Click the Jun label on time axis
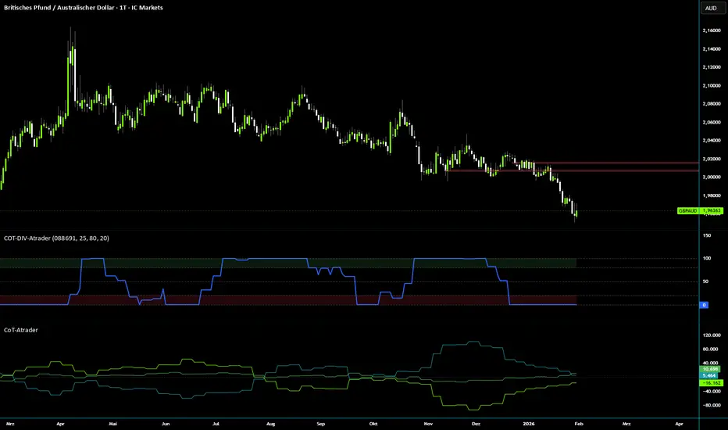This screenshot has width=728, height=430. 166,424
